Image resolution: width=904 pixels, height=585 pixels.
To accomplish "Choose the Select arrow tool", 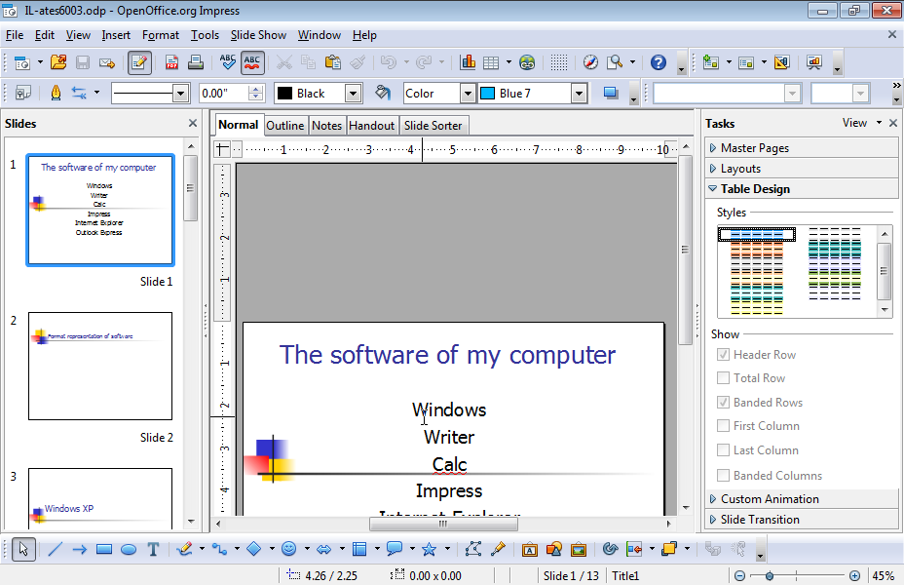I will click(23, 549).
